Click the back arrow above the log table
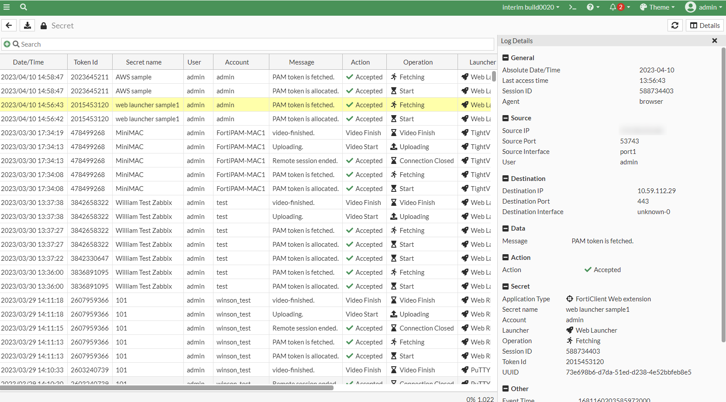Screen dimensions: 726x402 (9, 25)
